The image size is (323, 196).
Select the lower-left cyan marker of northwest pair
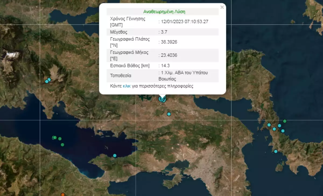[x=47, y=81]
